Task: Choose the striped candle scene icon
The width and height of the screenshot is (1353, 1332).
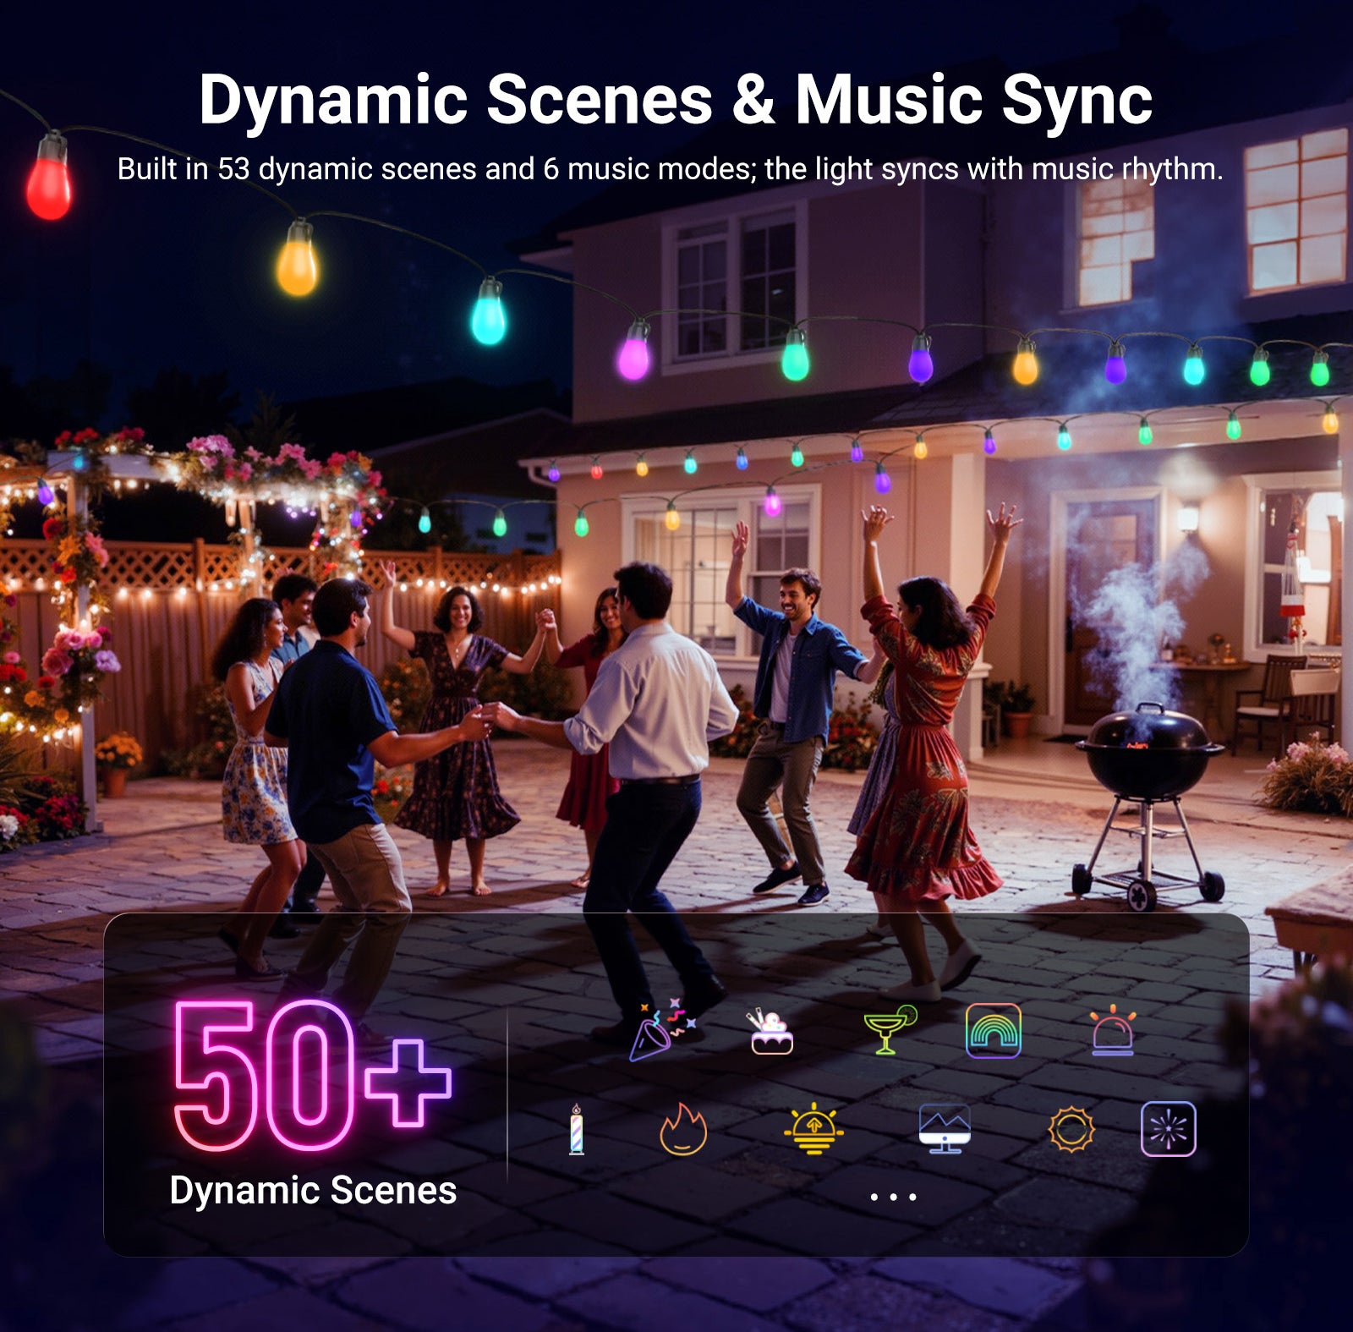Action: tap(576, 1129)
